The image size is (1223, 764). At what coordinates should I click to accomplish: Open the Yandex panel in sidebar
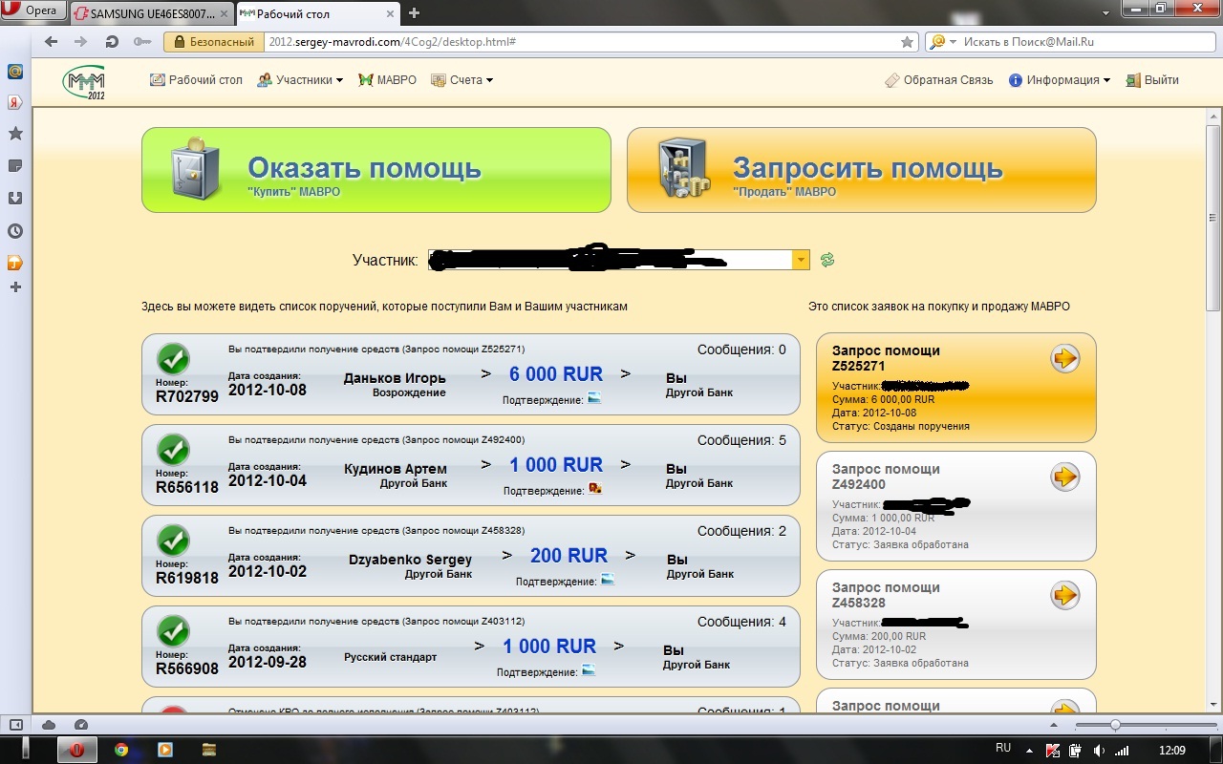point(15,102)
